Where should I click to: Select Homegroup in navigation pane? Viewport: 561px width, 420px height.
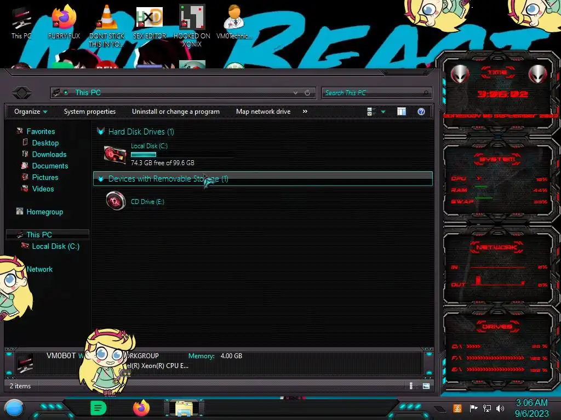coord(44,212)
